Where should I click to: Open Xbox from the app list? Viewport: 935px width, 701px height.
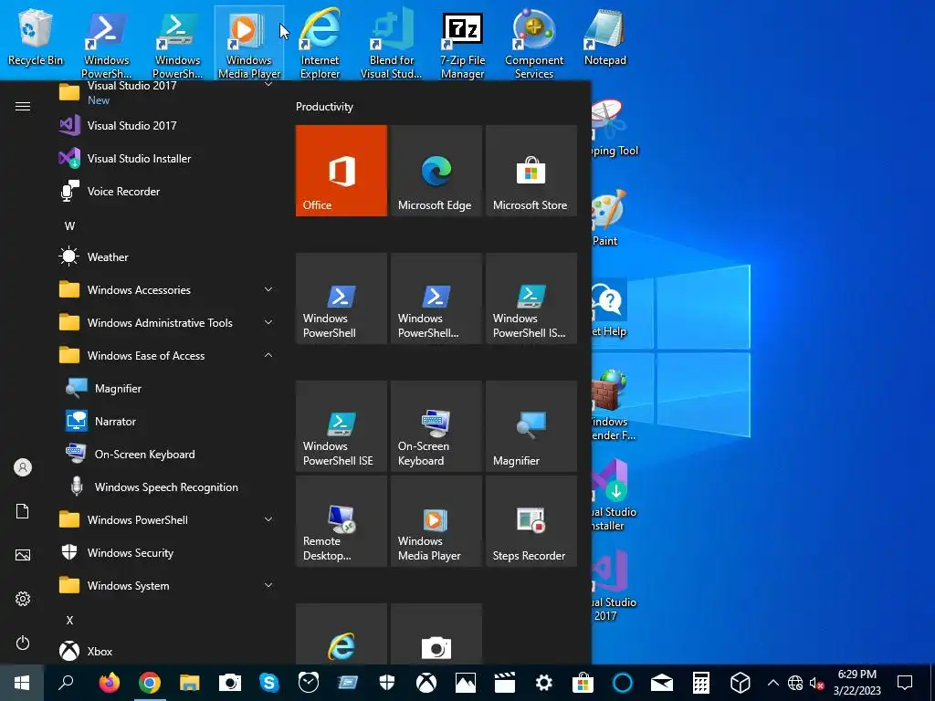click(x=167, y=652)
